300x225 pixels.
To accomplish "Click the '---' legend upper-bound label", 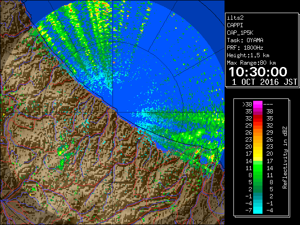I will pos(268,105).
